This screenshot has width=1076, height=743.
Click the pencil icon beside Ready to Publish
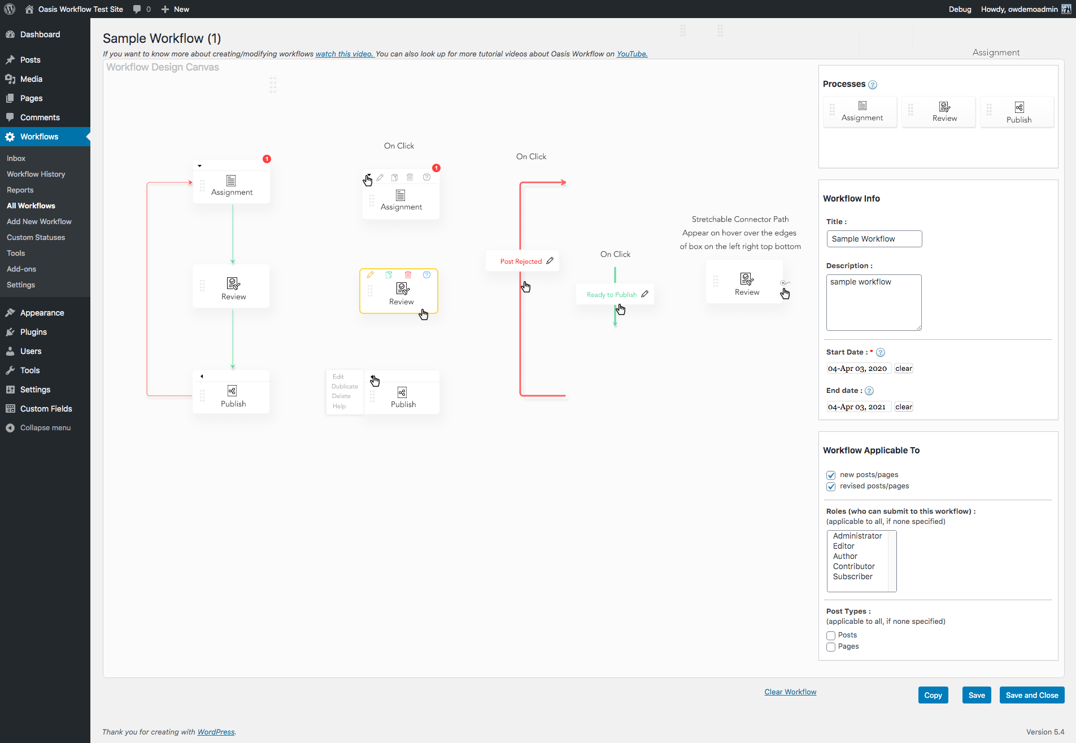[x=644, y=294]
